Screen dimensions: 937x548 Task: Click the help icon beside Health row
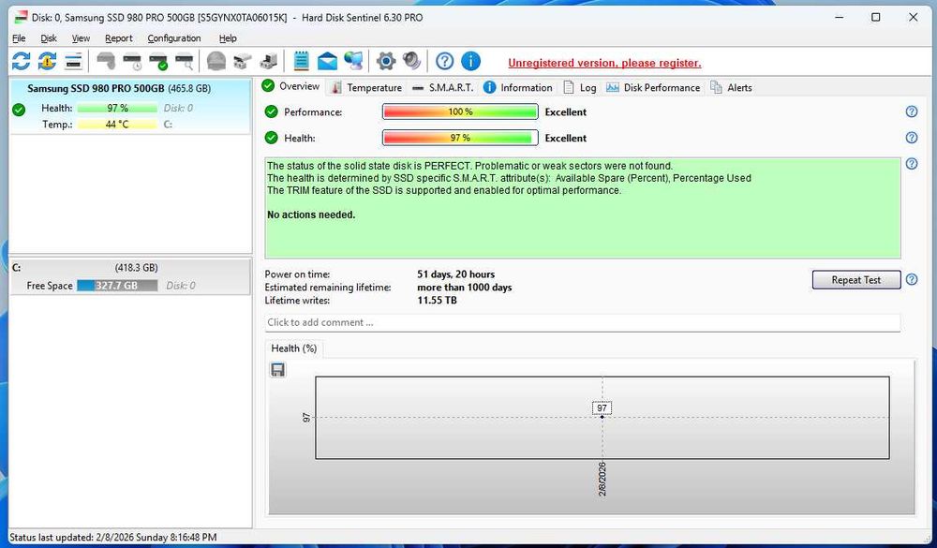912,138
